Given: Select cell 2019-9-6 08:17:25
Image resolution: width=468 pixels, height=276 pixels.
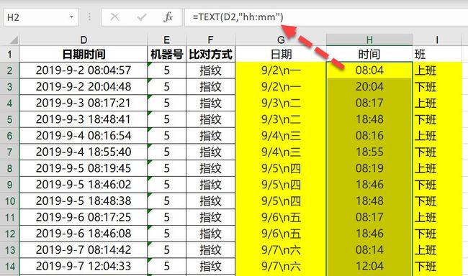Looking at the screenshot, I should (84, 217).
